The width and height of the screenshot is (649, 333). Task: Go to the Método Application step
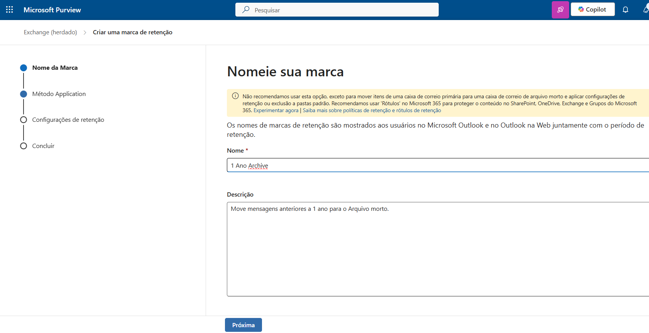click(x=59, y=94)
